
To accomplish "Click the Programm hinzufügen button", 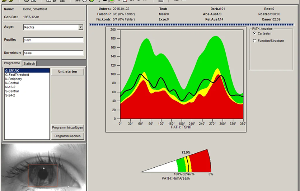I will [67, 127].
